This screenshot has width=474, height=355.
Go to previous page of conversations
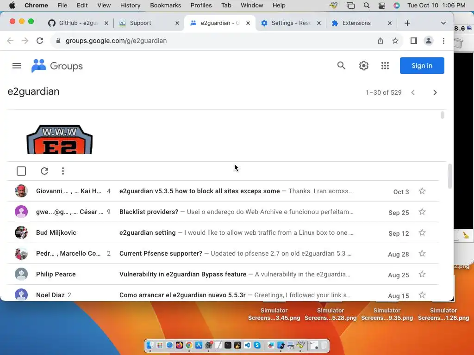tap(413, 92)
